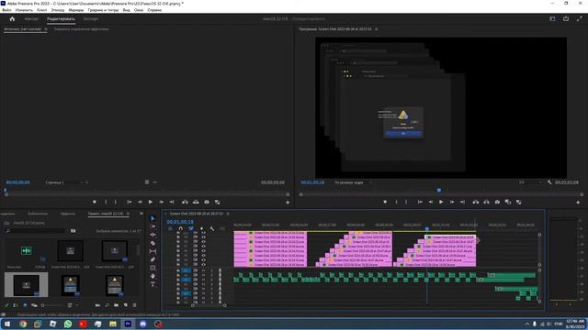Open zoom level dropdown in Program monitor

[353, 182]
